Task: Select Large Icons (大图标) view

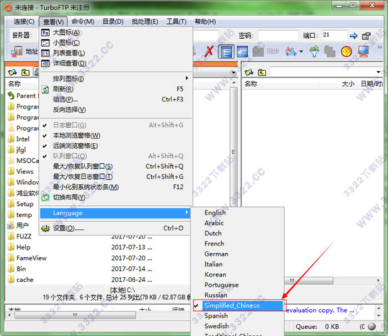Action: pyautogui.click(x=116, y=33)
